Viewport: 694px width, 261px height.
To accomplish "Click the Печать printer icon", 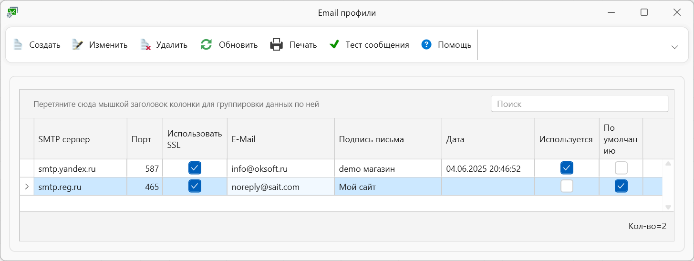I will click(277, 45).
